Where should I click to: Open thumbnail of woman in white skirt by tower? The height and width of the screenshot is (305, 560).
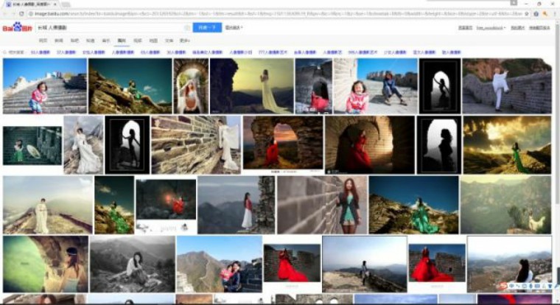236,205
